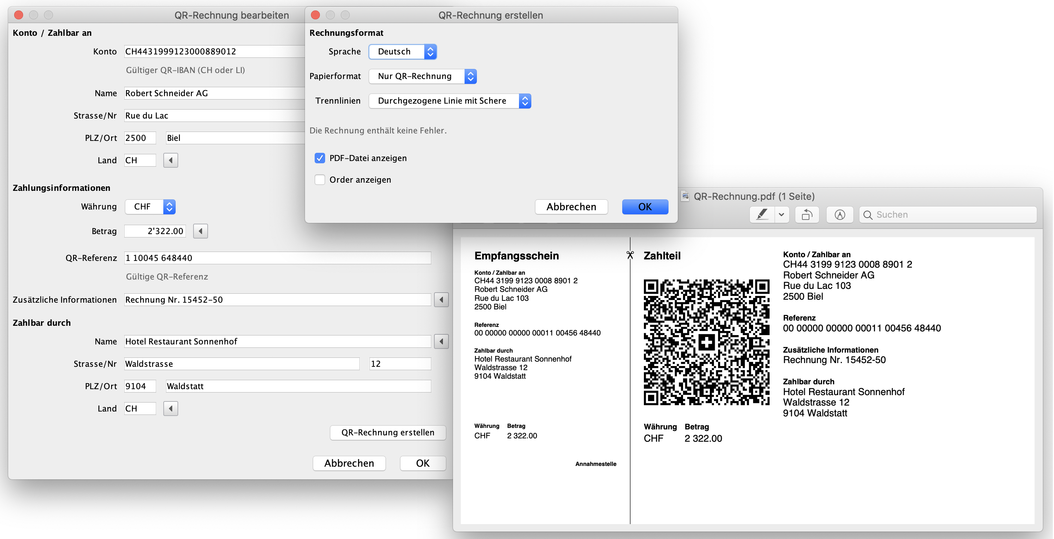
Task: Click the Zusätzliche Informationen input field
Action: (x=277, y=300)
